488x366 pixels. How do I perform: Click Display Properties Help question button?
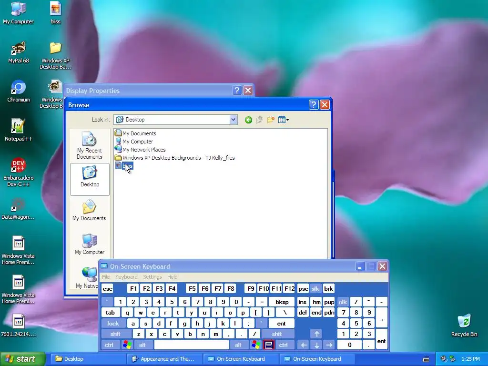[237, 90]
